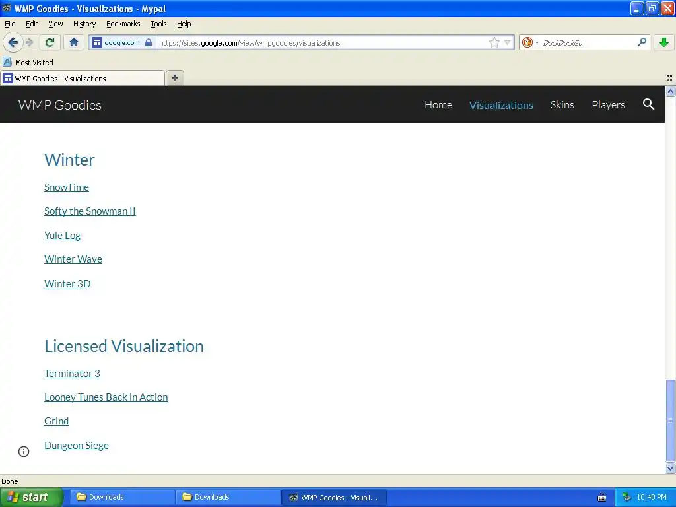Image resolution: width=676 pixels, height=507 pixels.
Task: Click the 10:40 PM clock
Action: tap(652, 497)
